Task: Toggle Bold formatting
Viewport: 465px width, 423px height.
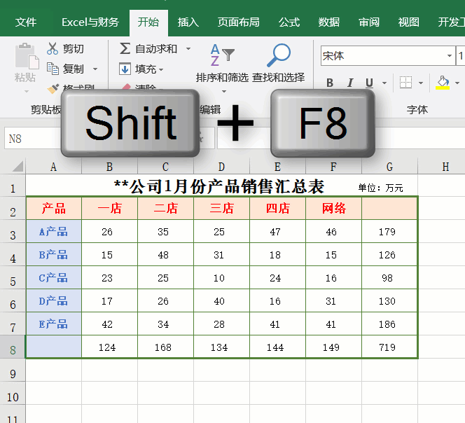Action: pos(330,83)
